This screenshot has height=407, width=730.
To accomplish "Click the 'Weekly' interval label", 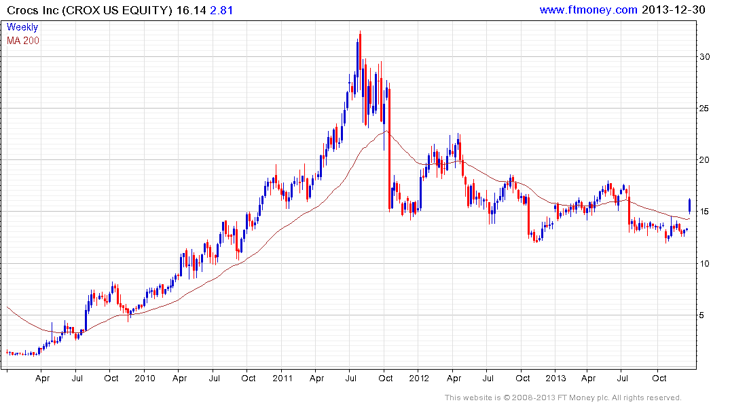I will [22, 27].
